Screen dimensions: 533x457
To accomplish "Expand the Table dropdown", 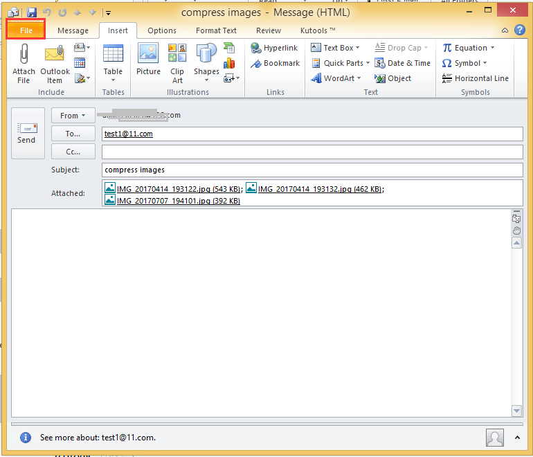I will click(113, 79).
